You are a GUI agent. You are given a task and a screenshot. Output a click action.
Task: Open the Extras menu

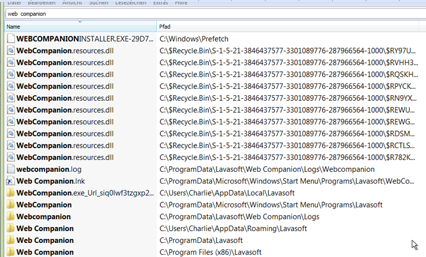(160, 2)
